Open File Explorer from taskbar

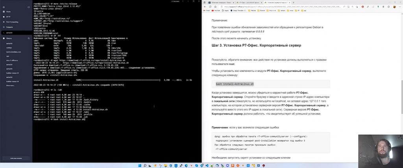click(166, 165)
